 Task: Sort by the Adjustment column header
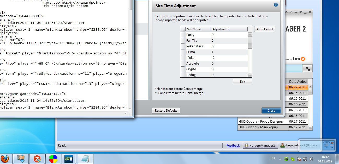(229, 29)
